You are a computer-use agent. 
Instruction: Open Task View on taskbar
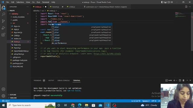pyautogui.click(x=65, y=105)
